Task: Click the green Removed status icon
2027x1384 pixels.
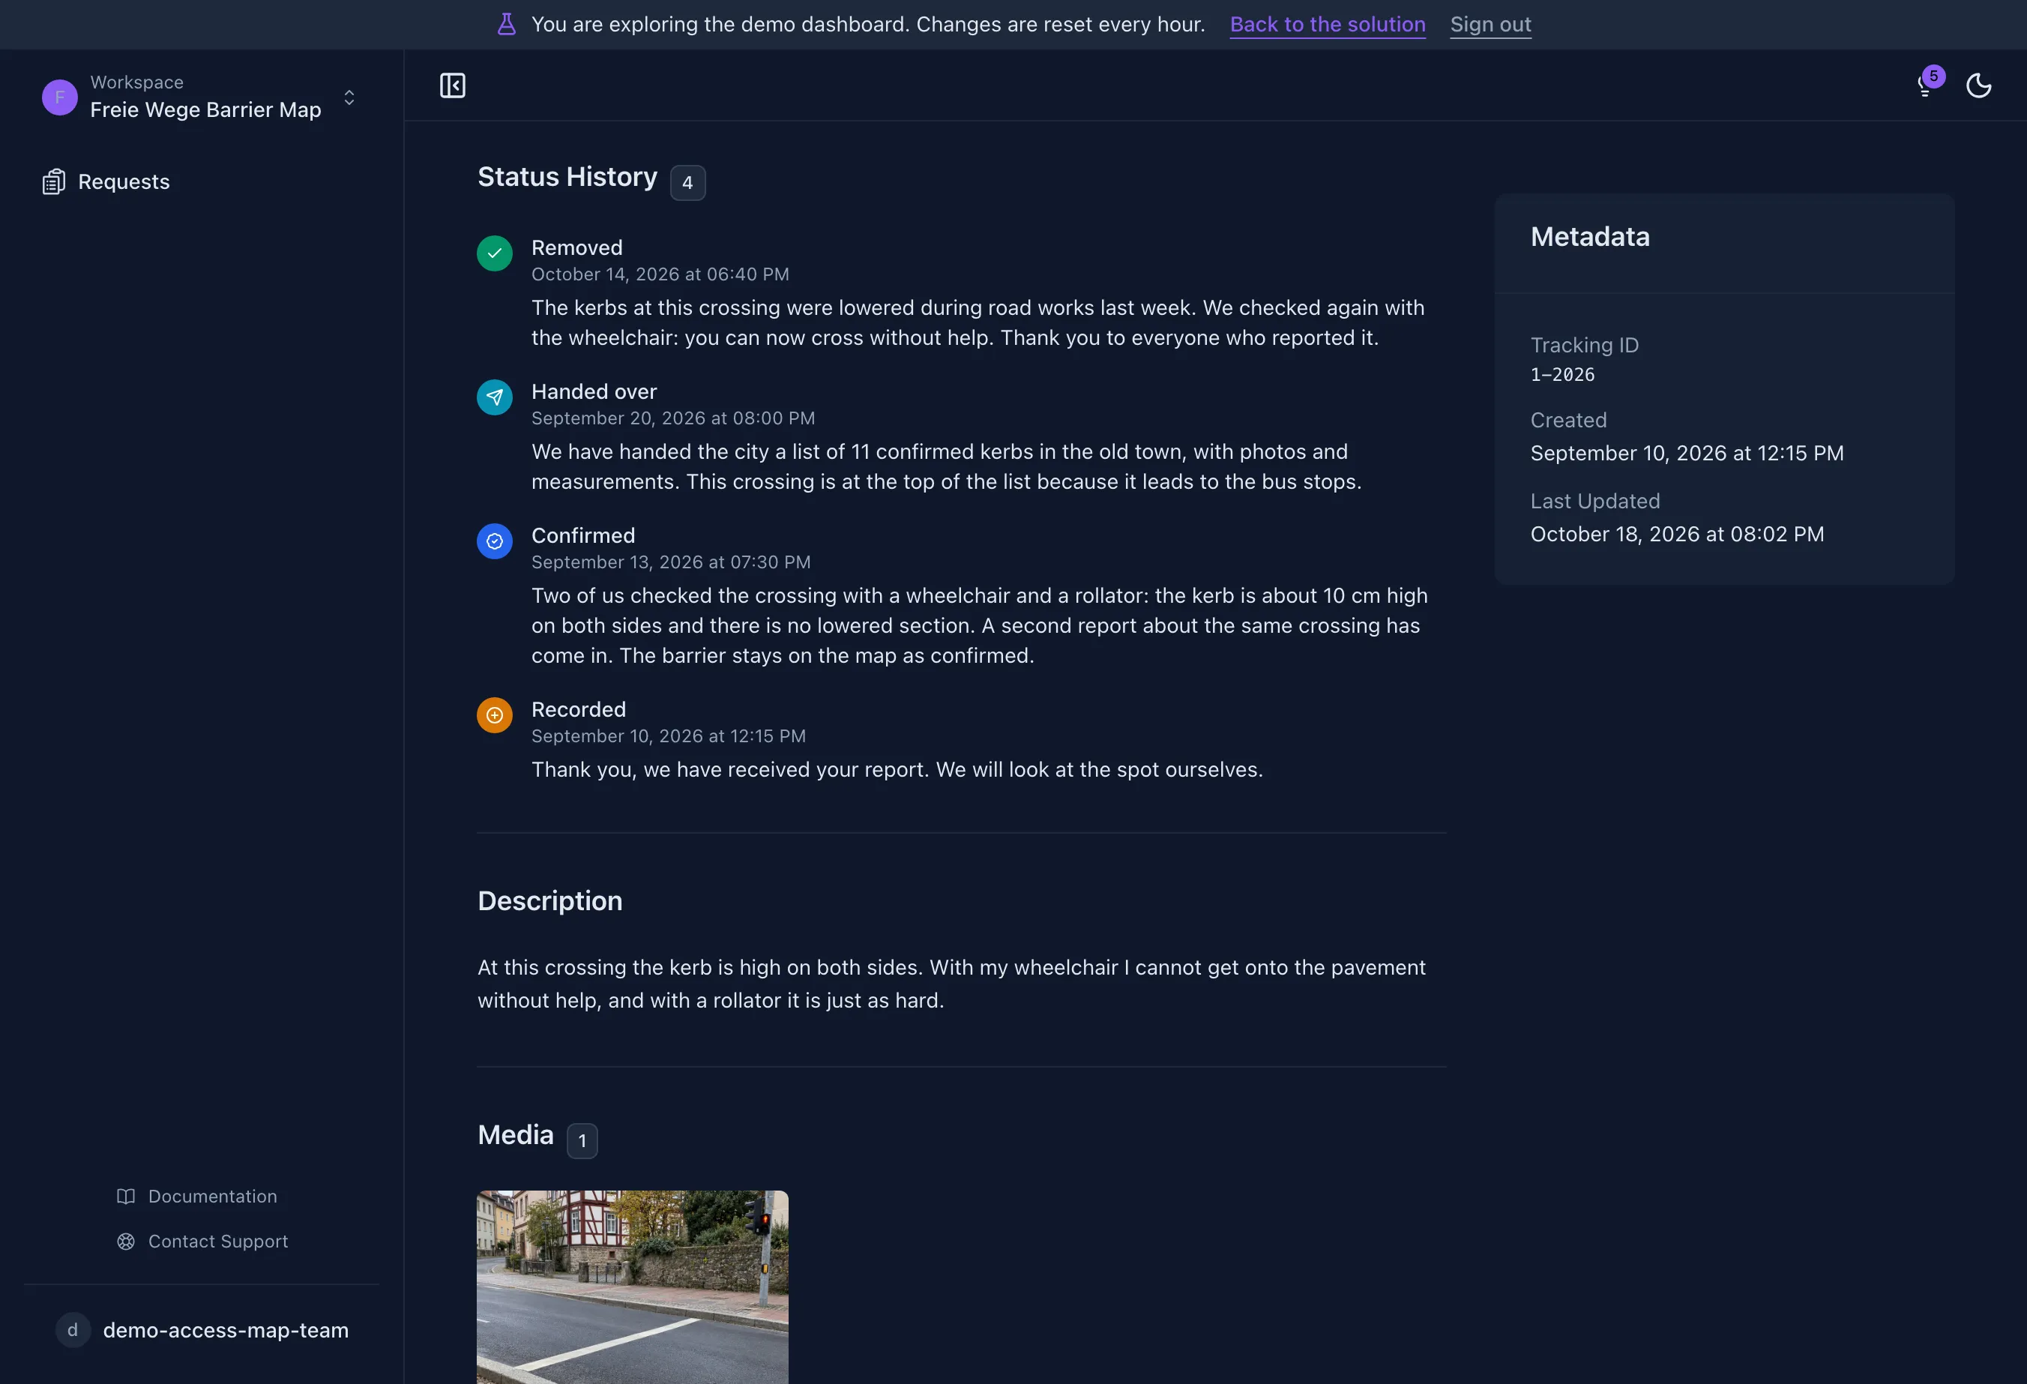Action: tap(495, 253)
